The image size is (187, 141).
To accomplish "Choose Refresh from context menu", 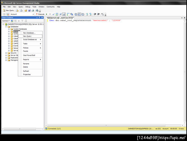I will pyautogui.click(x=30, y=71).
